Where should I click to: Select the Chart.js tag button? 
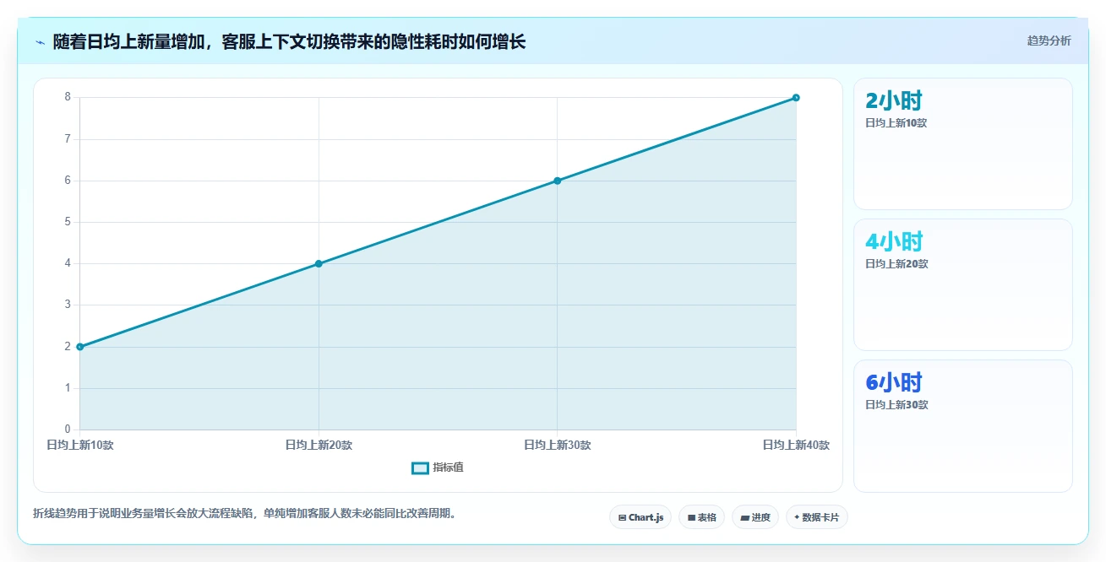pos(640,517)
